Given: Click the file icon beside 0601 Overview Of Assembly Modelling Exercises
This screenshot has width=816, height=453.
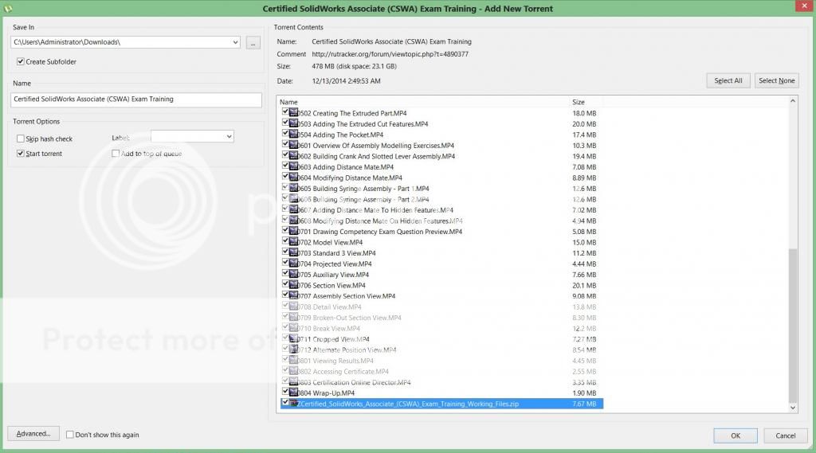Looking at the screenshot, I should 294,146.
